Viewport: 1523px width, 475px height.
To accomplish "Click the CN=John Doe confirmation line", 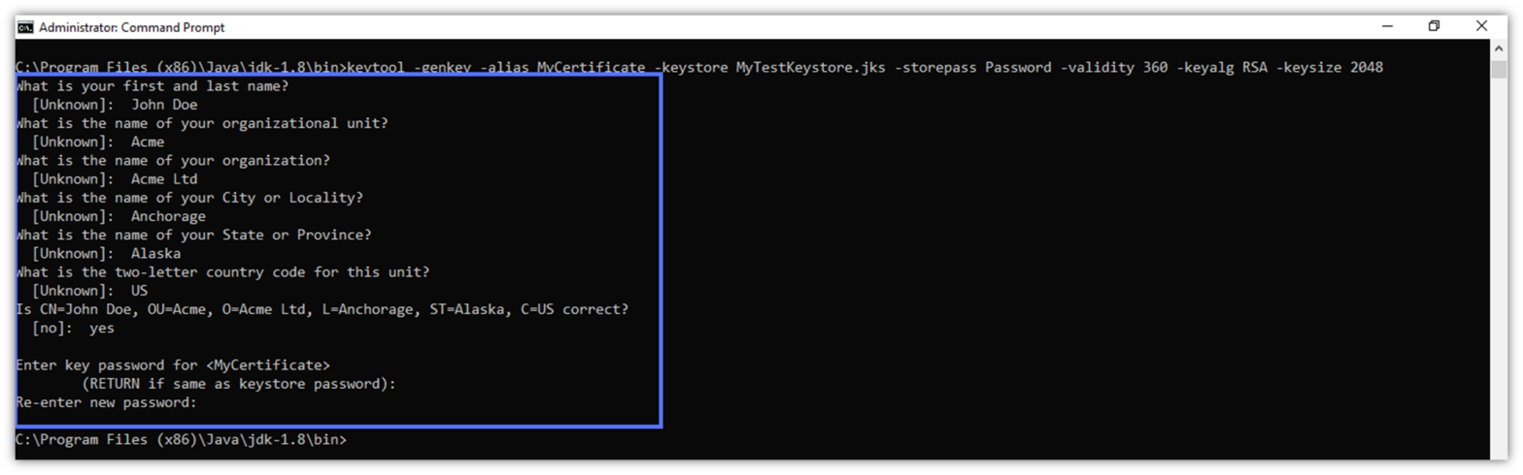I will pos(322,309).
